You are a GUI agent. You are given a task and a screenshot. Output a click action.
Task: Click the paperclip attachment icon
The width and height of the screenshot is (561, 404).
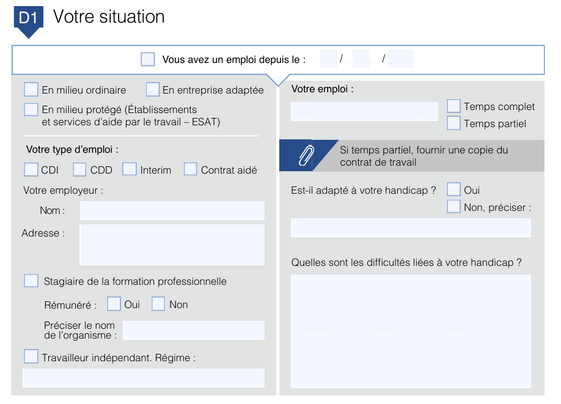tap(306, 156)
